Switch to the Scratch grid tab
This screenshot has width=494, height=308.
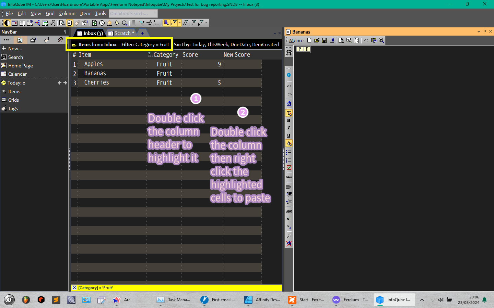122,33
